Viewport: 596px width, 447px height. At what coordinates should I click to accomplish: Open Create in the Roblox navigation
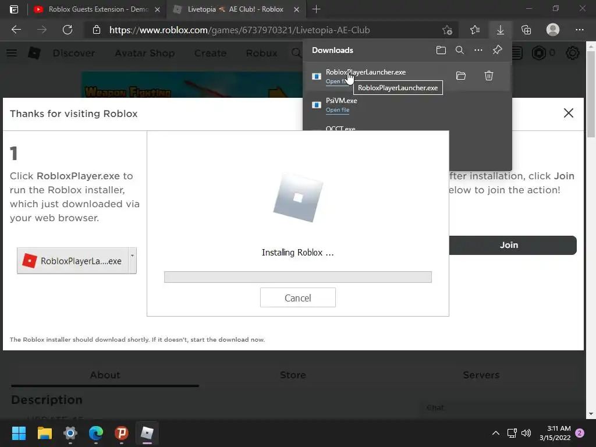pos(210,53)
